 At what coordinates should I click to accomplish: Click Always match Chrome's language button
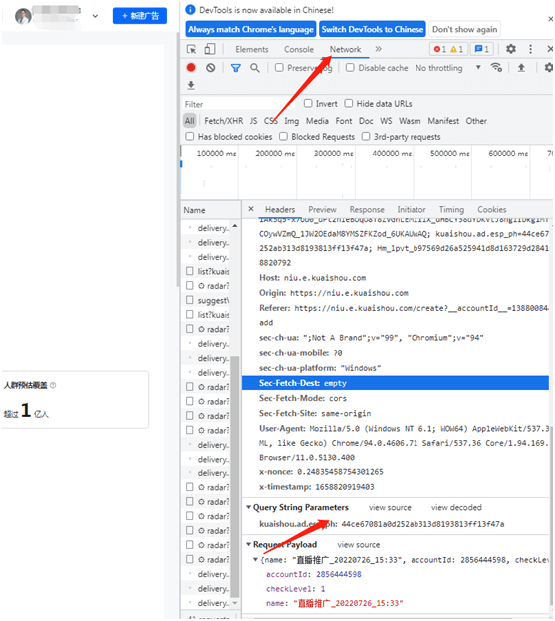tap(251, 29)
